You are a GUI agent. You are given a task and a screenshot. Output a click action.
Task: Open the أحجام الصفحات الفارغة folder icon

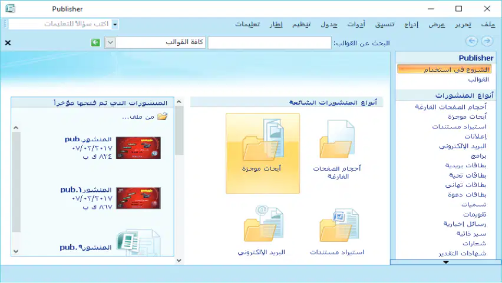337,139
